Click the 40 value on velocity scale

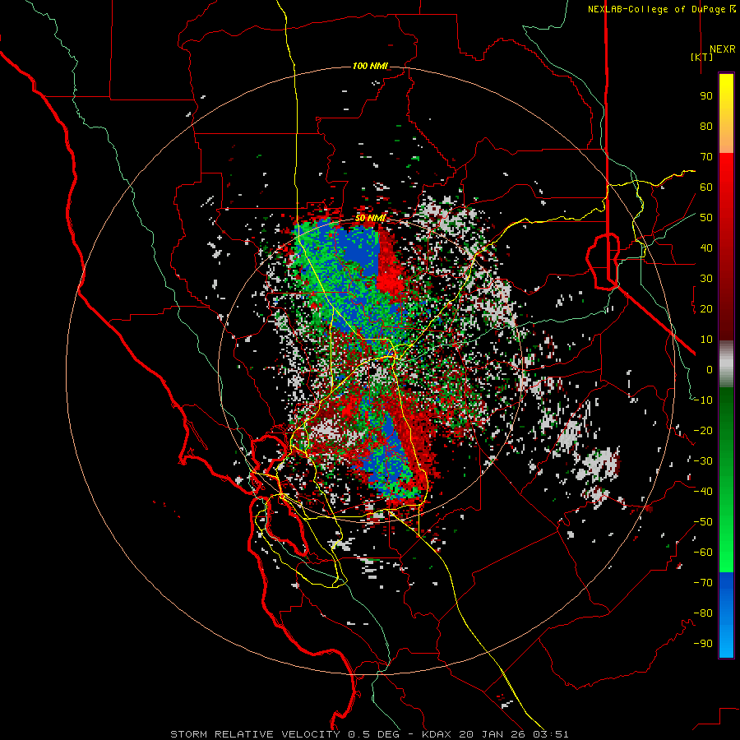(x=706, y=247)
